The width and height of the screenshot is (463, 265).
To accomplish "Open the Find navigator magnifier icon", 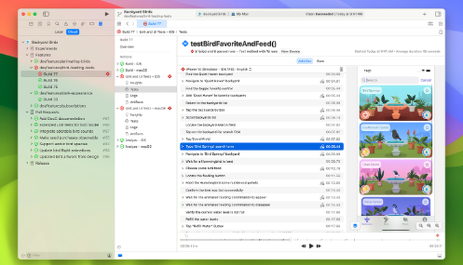I will point(57,24).
